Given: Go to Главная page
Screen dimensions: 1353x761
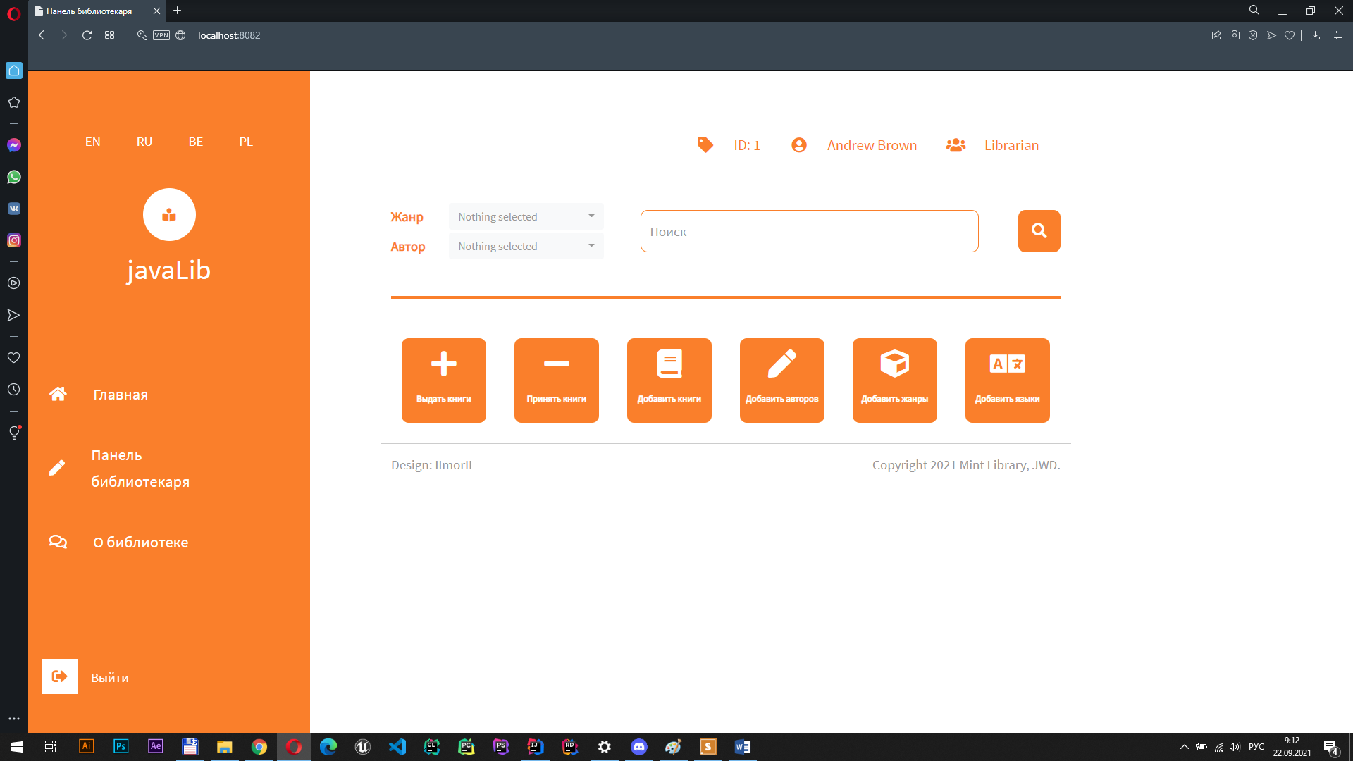Looking at the screenshot, I should pyautogui.click(x=121, y=395).
